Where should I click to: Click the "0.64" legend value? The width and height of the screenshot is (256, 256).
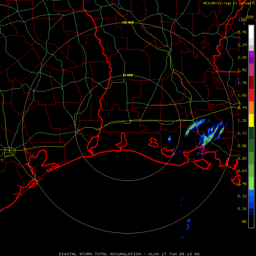tap(242, 171)
